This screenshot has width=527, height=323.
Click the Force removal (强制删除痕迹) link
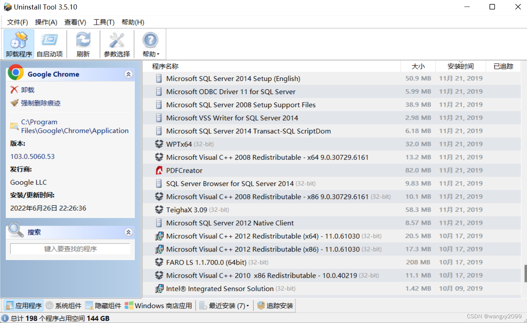point(41,103)
